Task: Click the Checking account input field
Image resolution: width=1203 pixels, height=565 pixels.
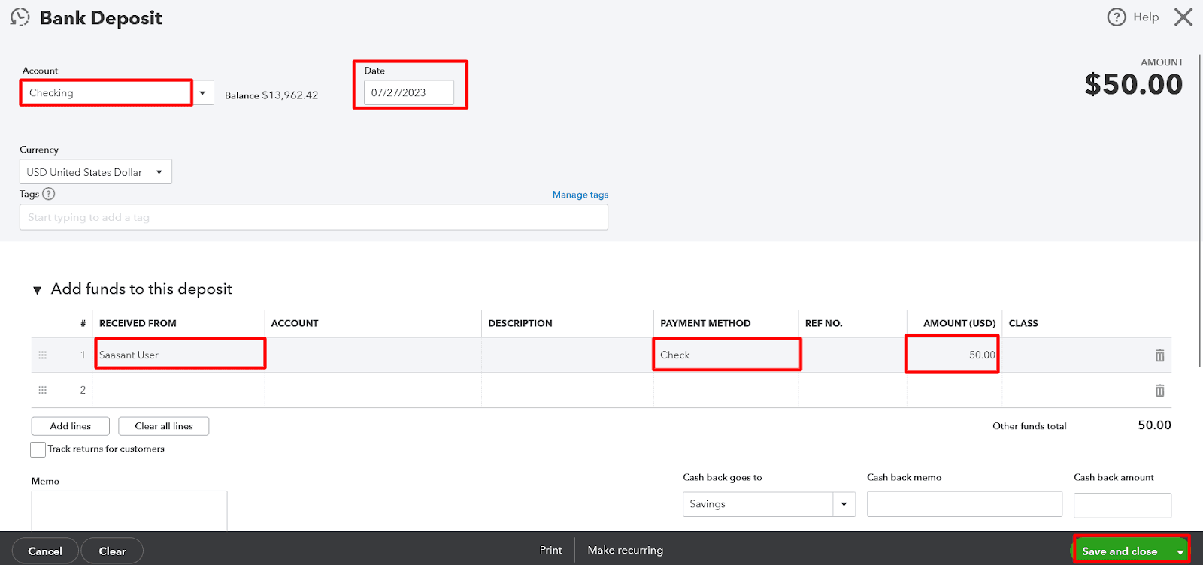Action: click(x=106, y=93)
